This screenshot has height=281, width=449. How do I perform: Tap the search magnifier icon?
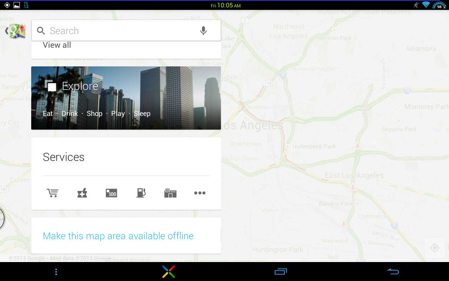(41, 31)
